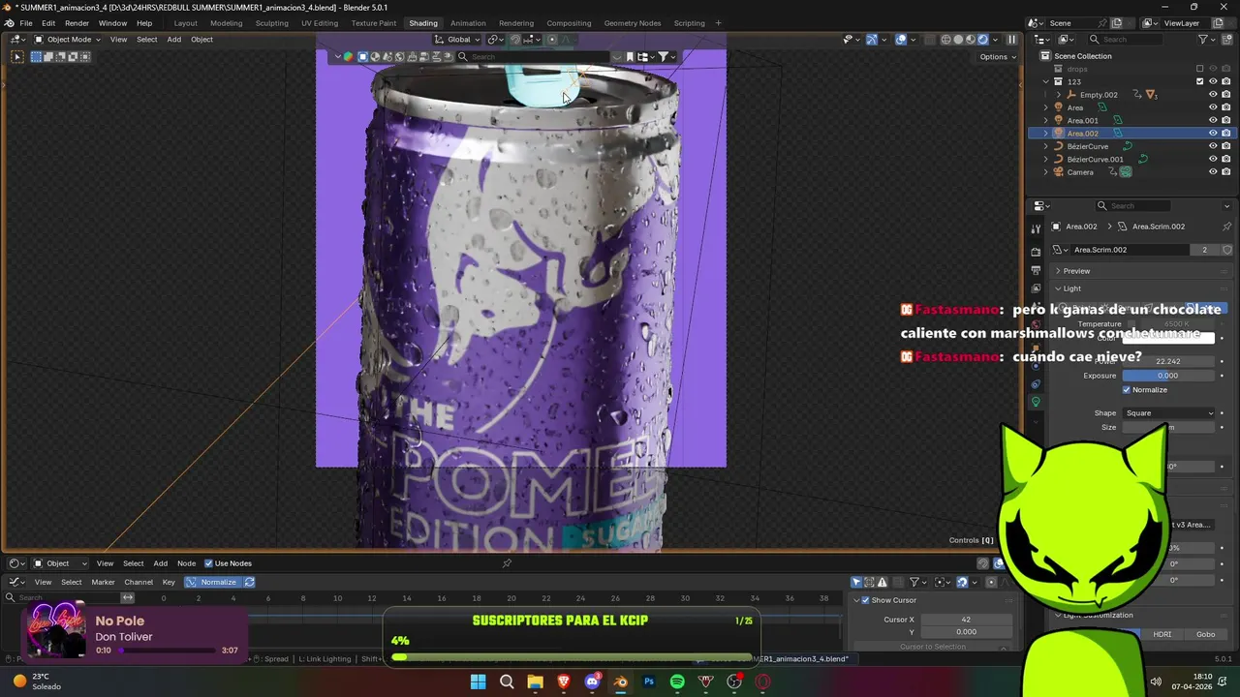Open outliner display mode dropdown
The height and width of the screenshot is (697, 1240).
(1066, 40)
